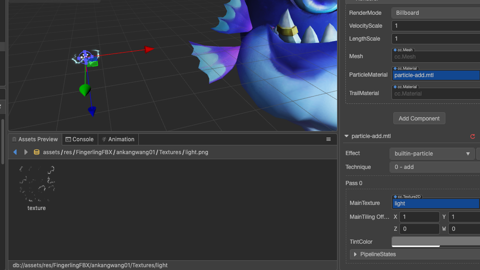The width and height of the screenshot is (480, 270).
Task: Click the database icon in the asset path
Action: [36, 152]
